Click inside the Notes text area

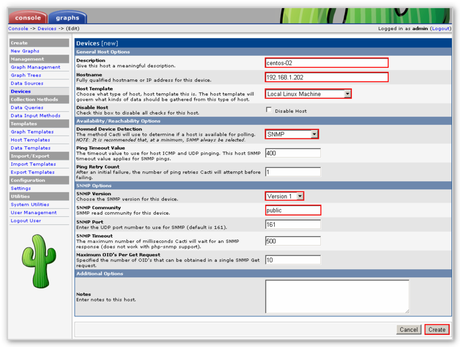click(337, 296)
